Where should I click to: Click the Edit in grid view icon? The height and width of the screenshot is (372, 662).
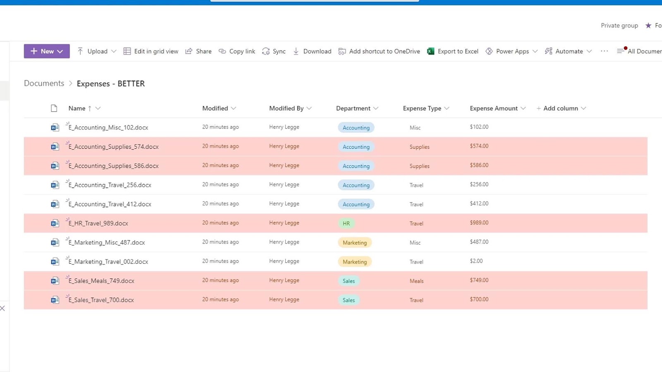pos(127,51)
